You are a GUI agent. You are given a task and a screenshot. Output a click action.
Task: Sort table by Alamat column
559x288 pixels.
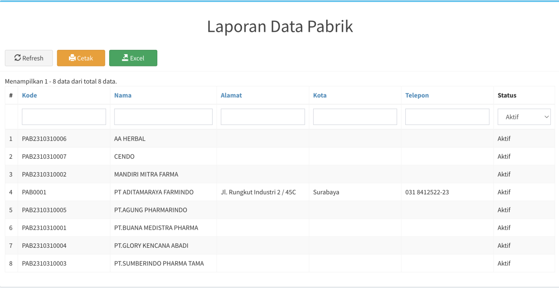tap(231, 95)
